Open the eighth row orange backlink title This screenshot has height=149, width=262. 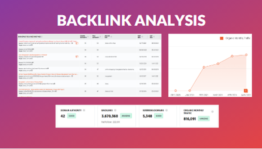(42, 90)
